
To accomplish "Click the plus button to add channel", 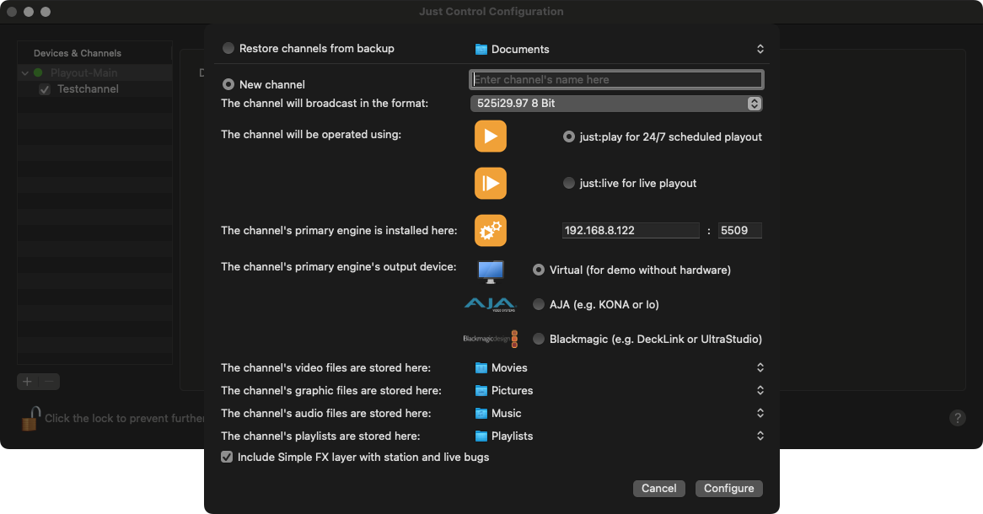I will pyautogui.click(x=27, y=381).
